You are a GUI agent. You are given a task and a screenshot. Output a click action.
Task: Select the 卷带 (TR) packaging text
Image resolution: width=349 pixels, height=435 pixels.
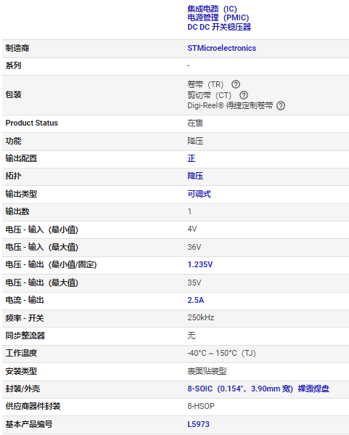205,84
